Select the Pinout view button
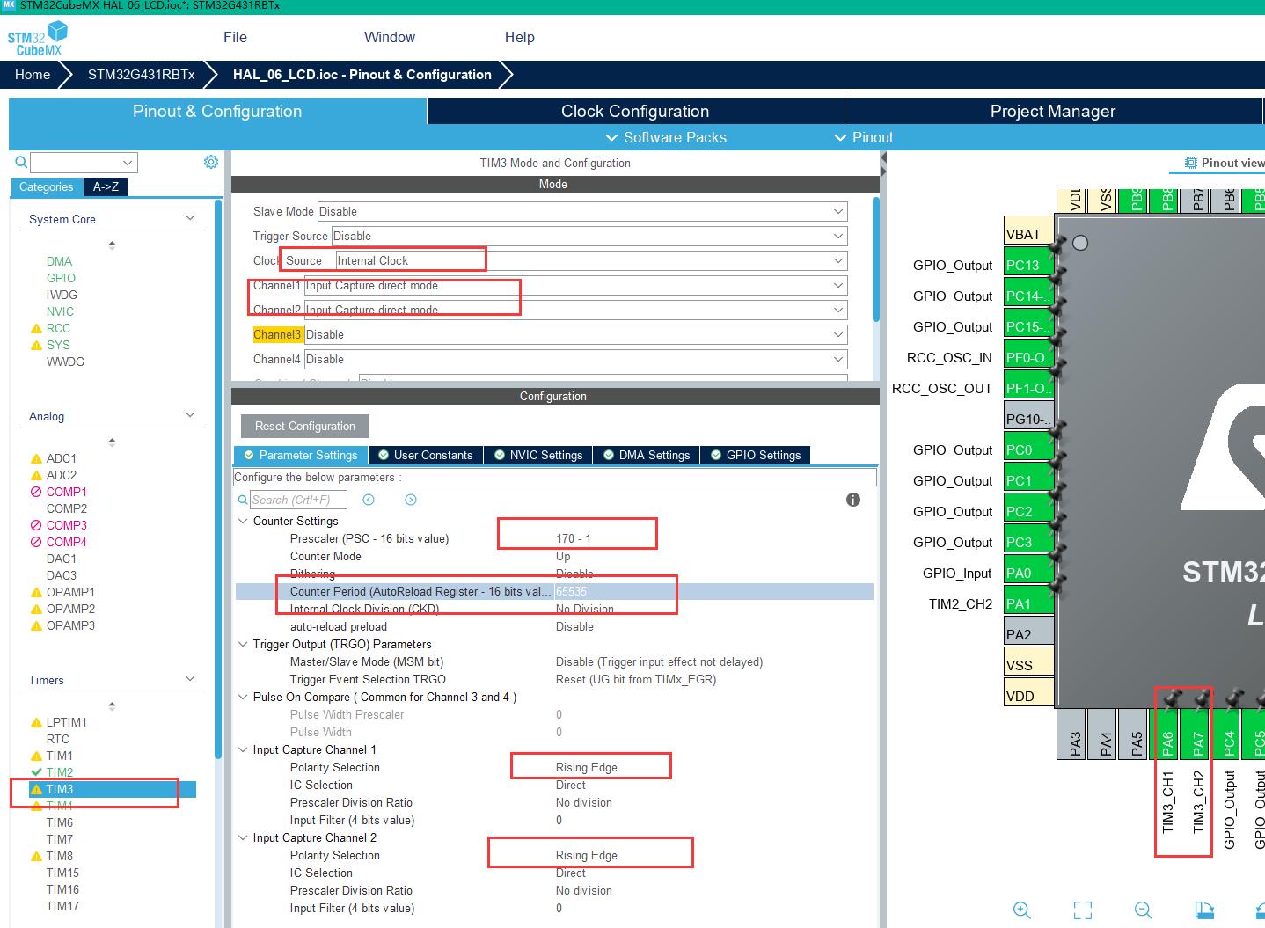Image resolution: width=1265 pixels, height=928 pixels. [x=1224, y=163]
